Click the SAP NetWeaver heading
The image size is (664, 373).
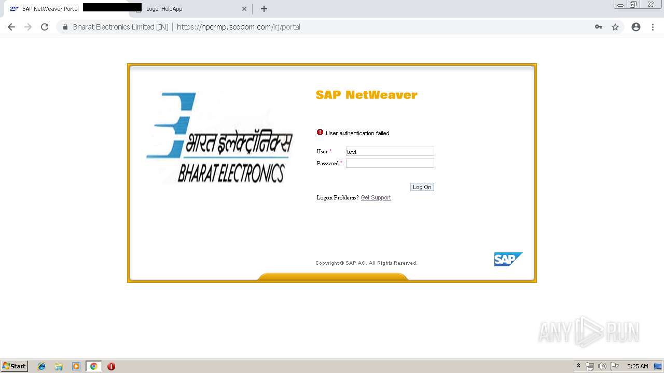coord(366,95)
